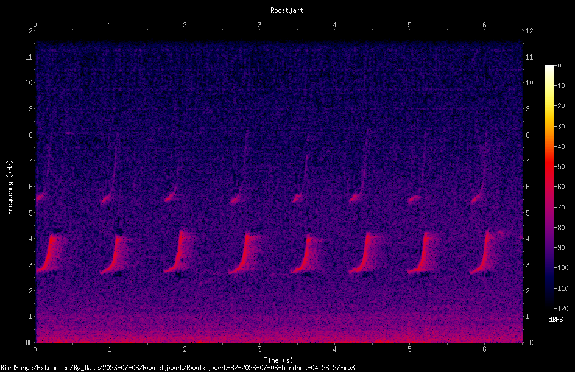Click the Rodstjart title text
Image resolution: width=575 pixels, height=372 pixels.
pyautogui.click(x=287, y=10)
